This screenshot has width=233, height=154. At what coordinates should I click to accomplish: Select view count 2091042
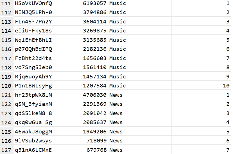[x=86, y=113]
